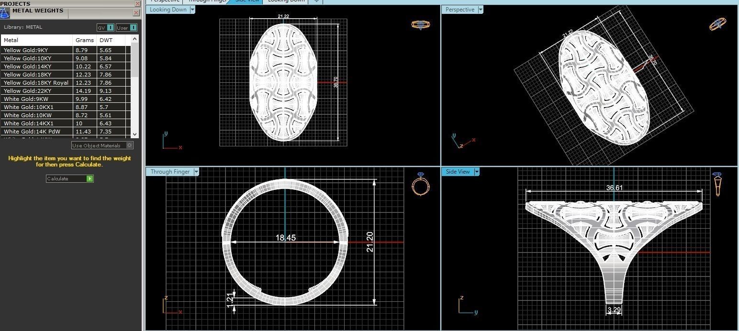
Task: Click the metal list scrollbar thumb
Action: point(134,60)
